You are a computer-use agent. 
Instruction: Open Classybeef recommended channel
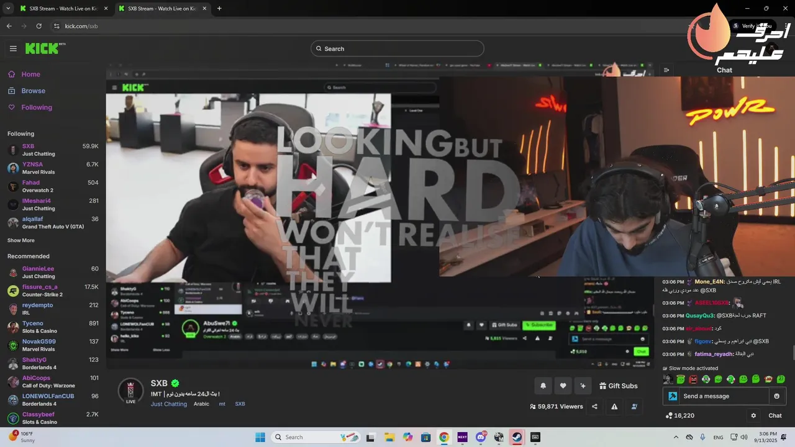53,418
